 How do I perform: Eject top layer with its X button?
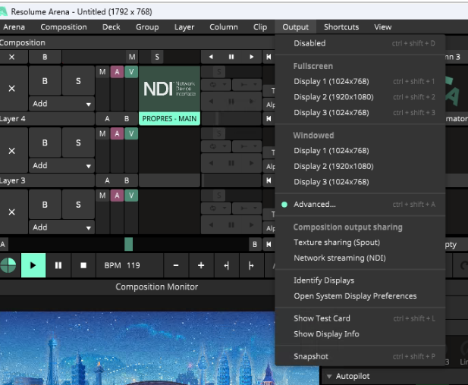coord(11,88)
